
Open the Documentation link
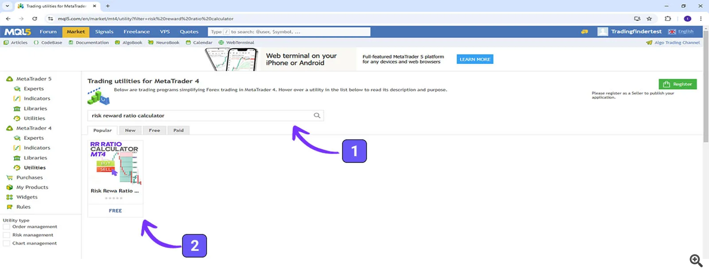(88, 43)
